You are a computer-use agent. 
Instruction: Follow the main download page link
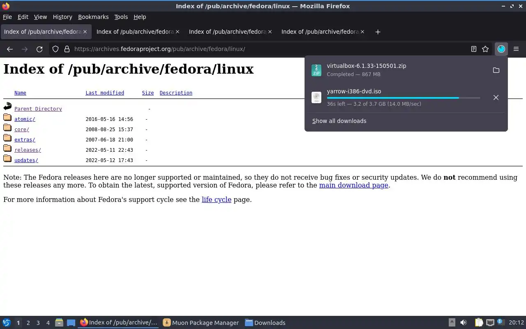354,185
